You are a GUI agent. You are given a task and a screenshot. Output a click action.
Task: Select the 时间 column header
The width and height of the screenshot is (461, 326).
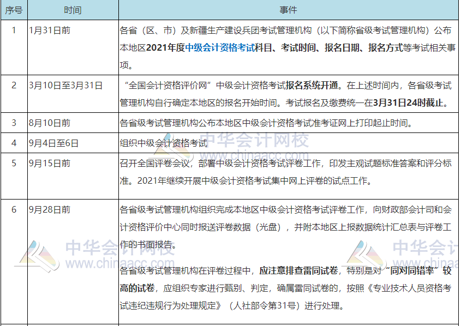click(x=73, y=9)
